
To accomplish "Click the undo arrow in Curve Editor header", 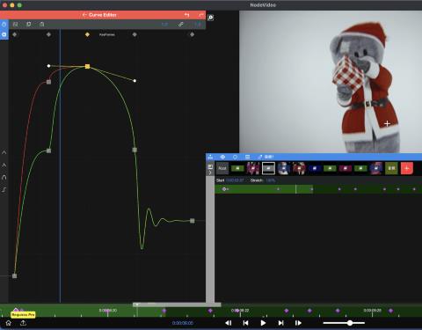I will pos(186,15).
